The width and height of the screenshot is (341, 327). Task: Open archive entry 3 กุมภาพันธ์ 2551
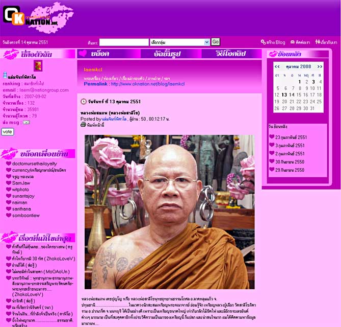click(290, 146)
